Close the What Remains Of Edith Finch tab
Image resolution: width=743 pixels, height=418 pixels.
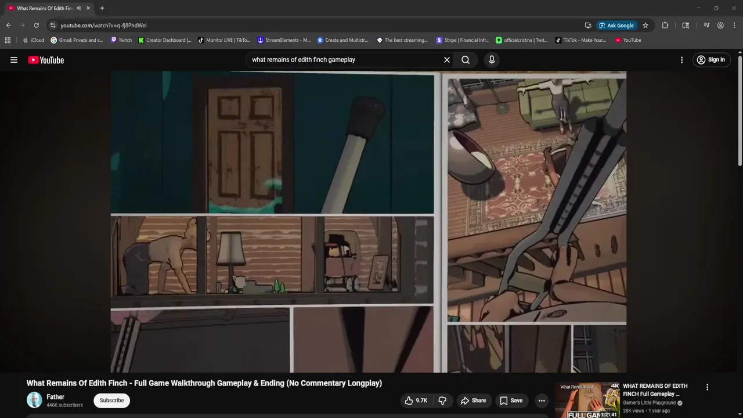[x=88, y=8]
